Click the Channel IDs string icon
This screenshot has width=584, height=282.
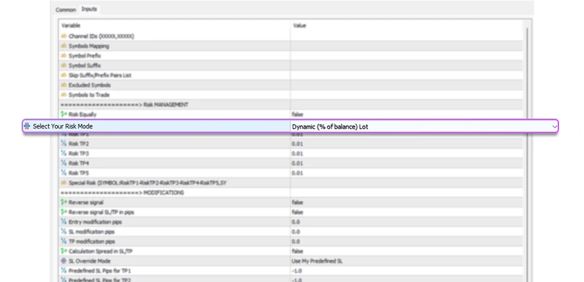pos(64,36)
